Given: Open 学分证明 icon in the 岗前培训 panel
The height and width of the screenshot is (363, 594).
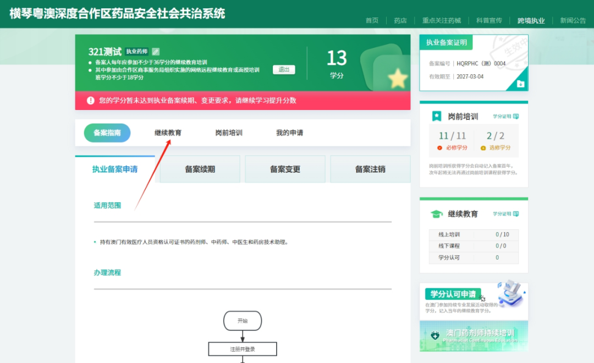Looking at the screenshot, I should point(516,116).
